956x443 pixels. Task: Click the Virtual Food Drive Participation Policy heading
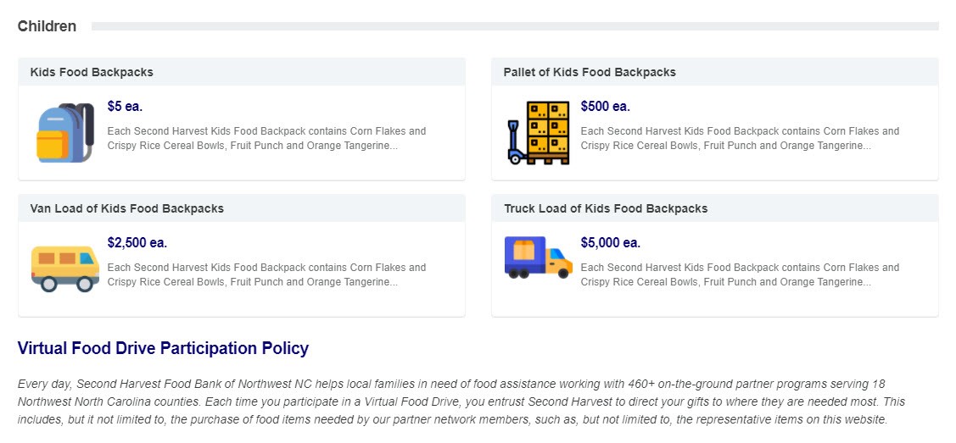point(163,348)
